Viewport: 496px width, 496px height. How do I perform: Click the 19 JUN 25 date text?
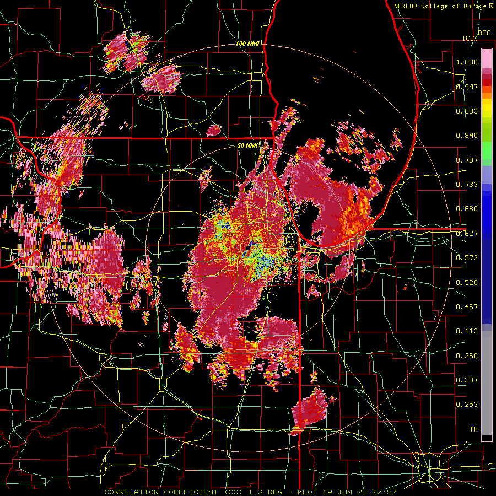coord(345,492)
